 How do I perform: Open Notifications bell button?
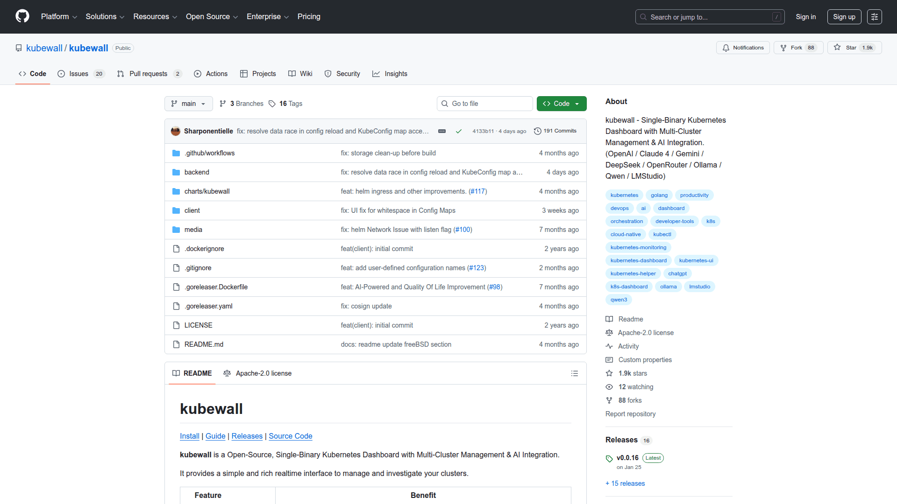tap(742, 48)
